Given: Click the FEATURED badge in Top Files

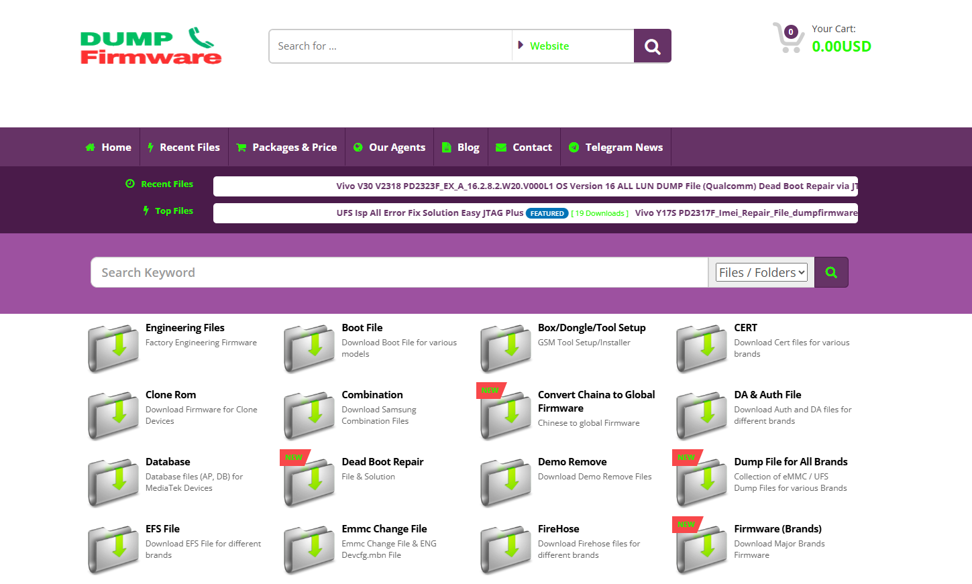Looking at the screenshot, I should point(547,213).
